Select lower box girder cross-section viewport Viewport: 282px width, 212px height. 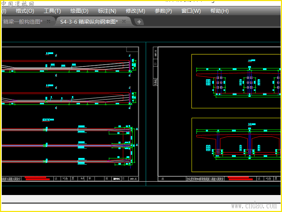pyautogui.click(x=236, y=145)
